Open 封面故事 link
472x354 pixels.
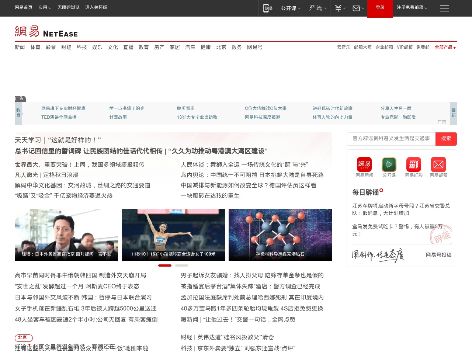point(118,117)
